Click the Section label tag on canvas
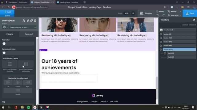Viewport: 197px width, 110px height. (x=43, y=50)
